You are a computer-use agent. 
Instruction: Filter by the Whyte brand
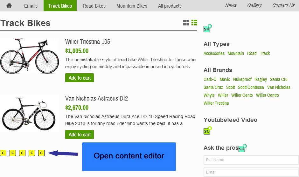click(209, 95)
